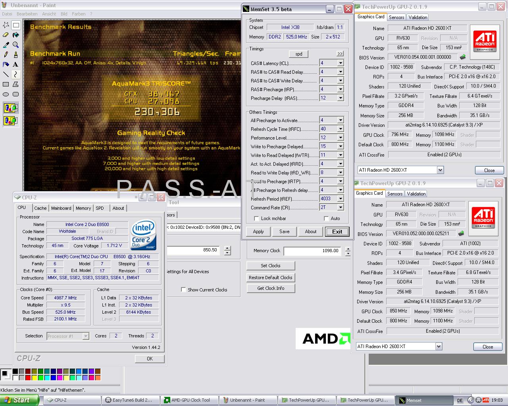Choose the Brush tool in Paint
This screenshot has height=406, width=508.
(x=16, y=54)
